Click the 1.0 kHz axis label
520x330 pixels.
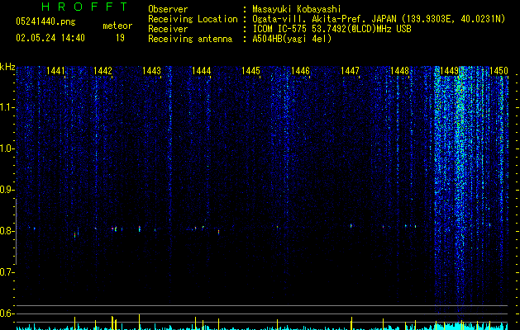pos(7,148)
